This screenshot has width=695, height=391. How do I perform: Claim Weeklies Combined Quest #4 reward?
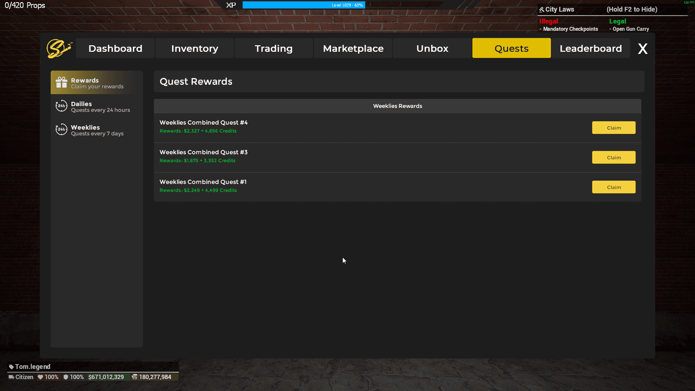coord(613,128)
